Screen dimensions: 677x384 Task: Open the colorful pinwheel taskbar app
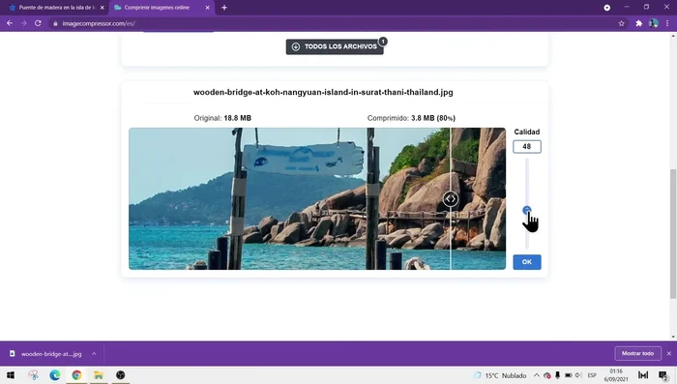33,375
